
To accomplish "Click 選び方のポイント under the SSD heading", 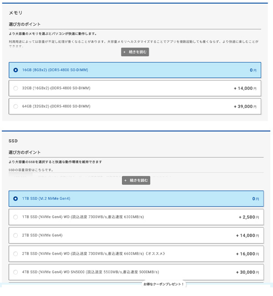I will click(25, 152).
